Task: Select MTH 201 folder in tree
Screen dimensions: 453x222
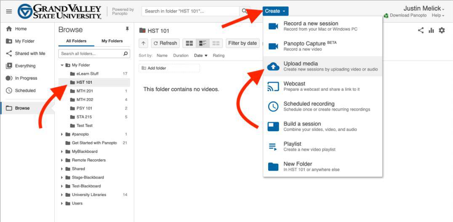Action: (85, 91)
